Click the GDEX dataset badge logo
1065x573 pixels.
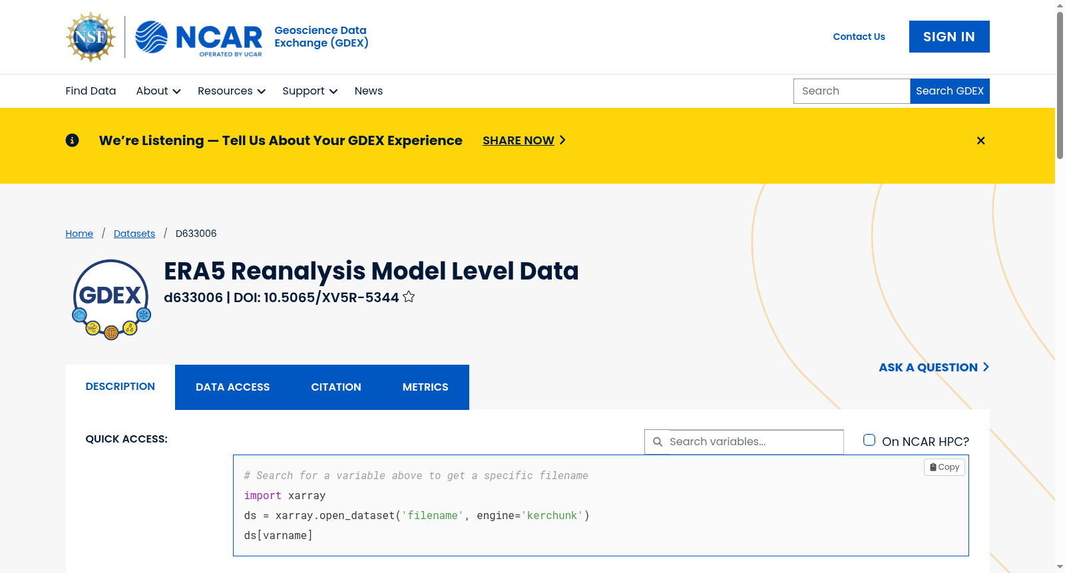coord(111,299)
